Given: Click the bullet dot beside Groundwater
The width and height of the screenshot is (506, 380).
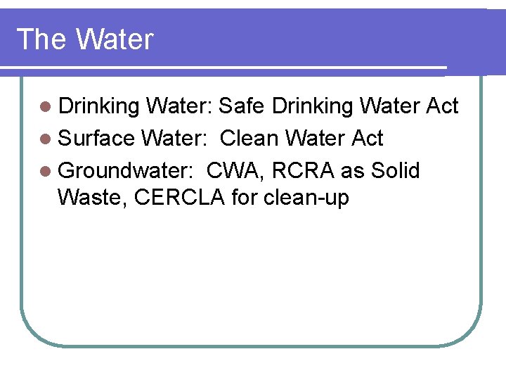Looking at the screenshot, I should 46,171.
